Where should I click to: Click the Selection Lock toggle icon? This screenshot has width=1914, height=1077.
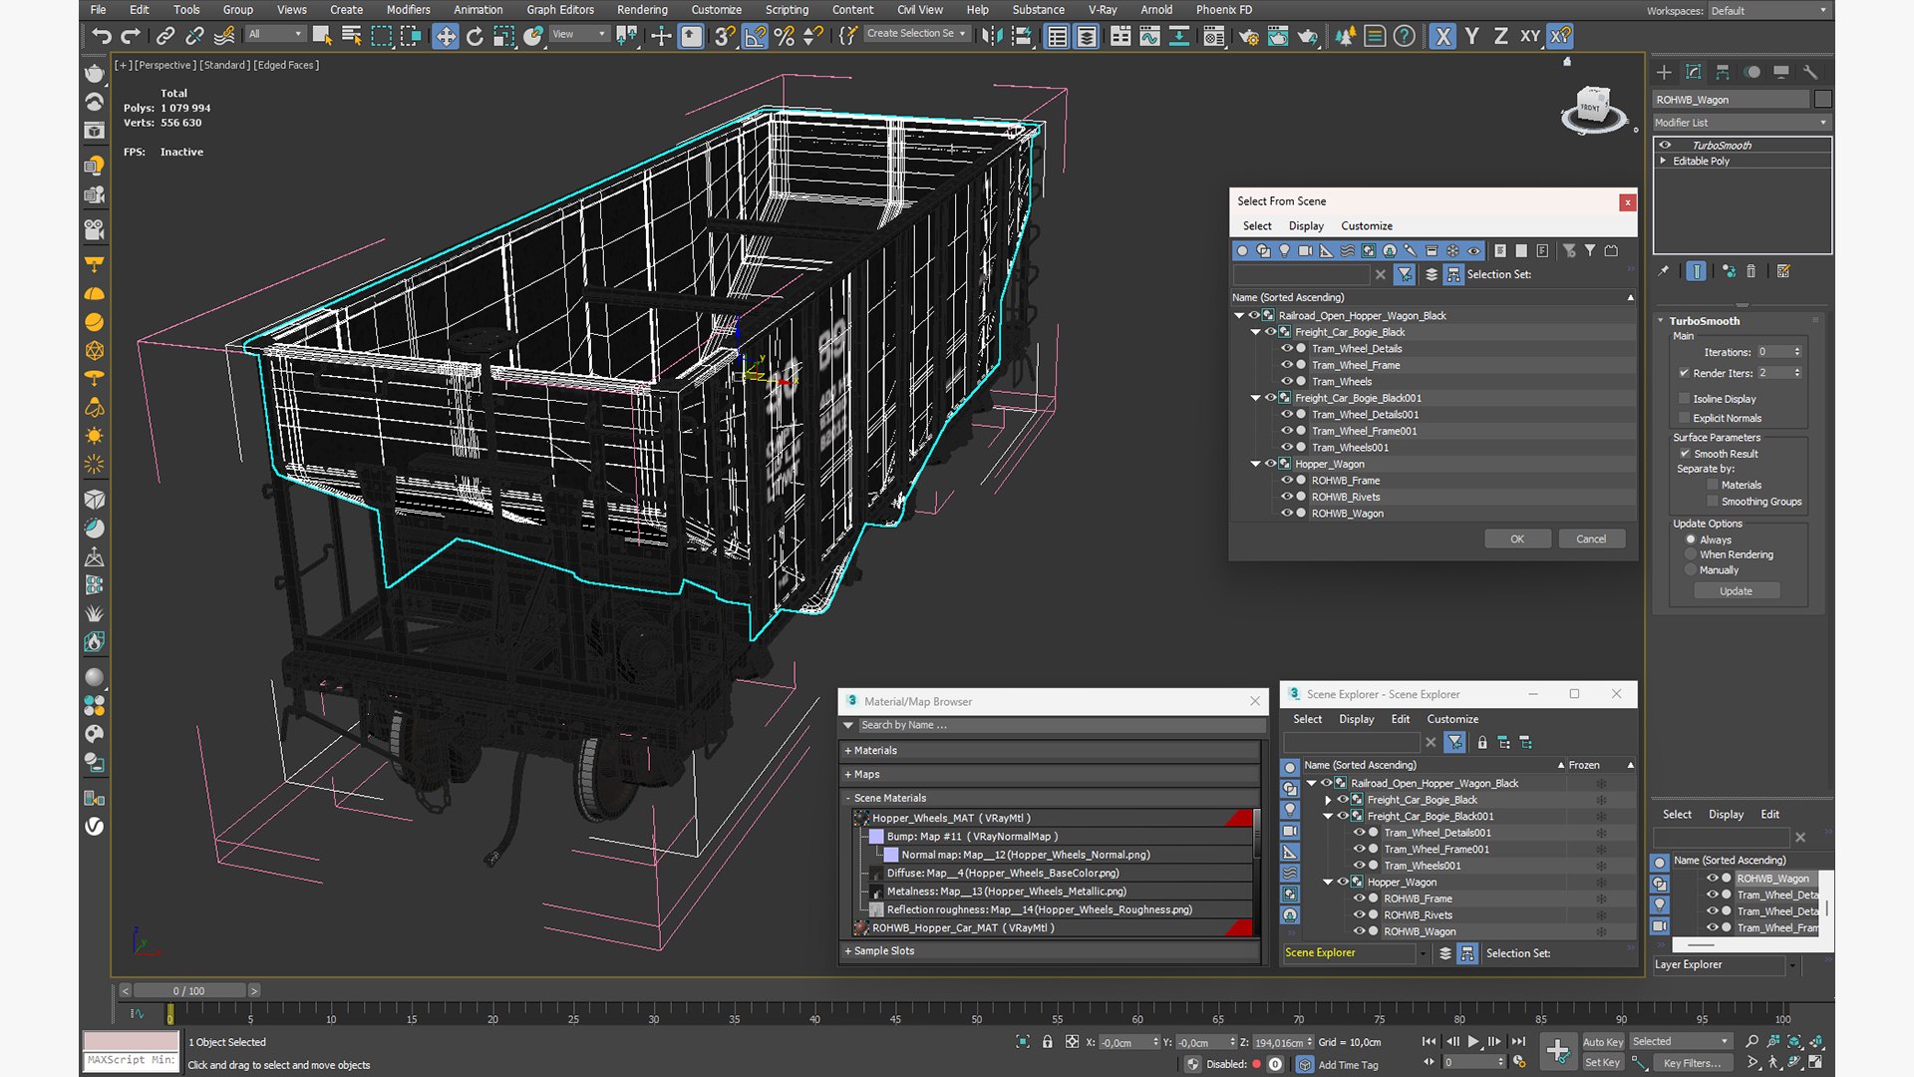click(1047, 1042)
